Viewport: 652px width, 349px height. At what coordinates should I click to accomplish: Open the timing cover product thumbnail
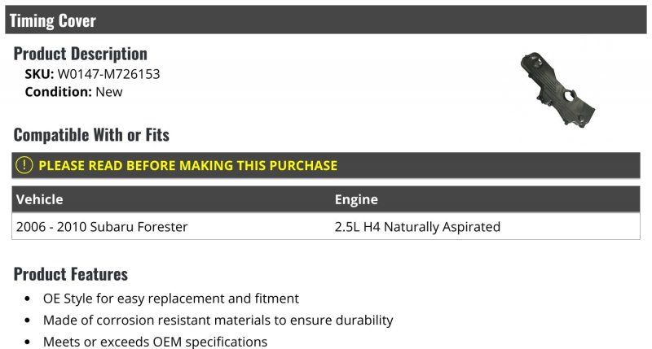tap(557, 89)
